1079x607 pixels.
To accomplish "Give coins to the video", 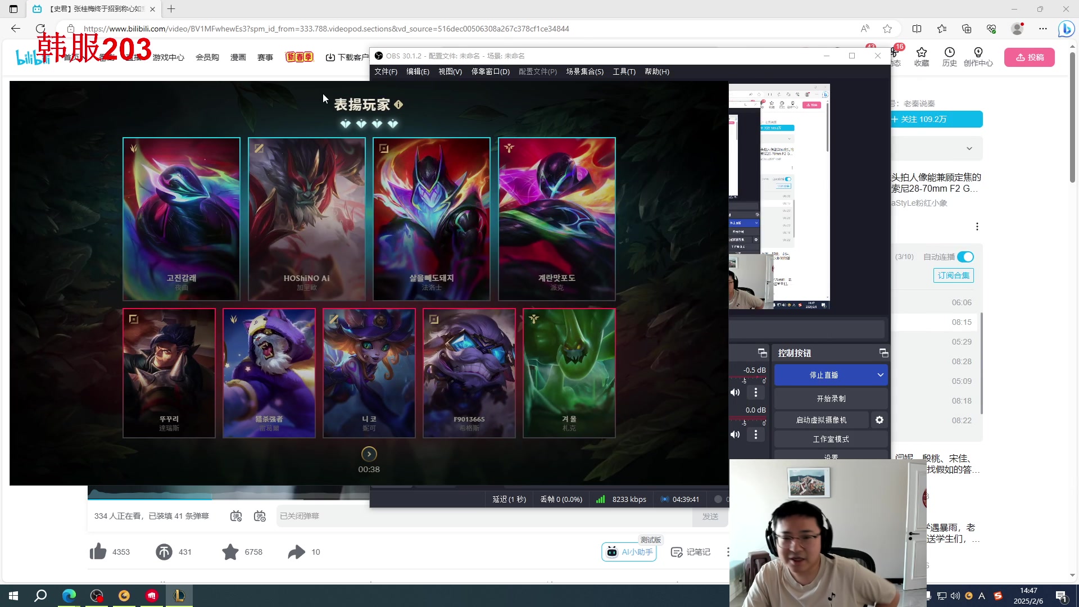I will [164, 552].
